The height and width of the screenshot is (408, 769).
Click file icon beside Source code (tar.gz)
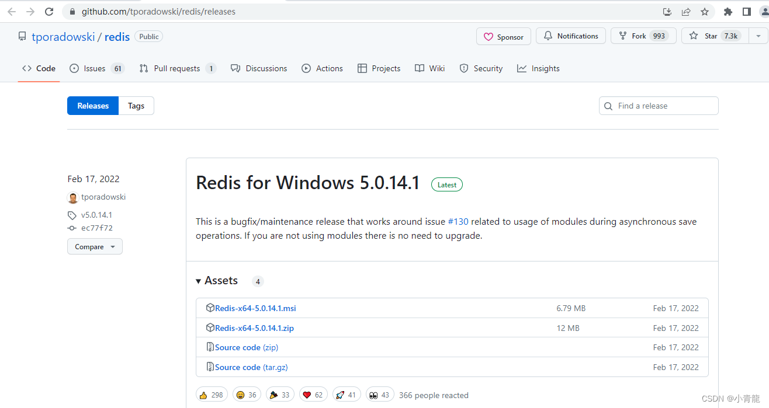click(x=210, y=367)
